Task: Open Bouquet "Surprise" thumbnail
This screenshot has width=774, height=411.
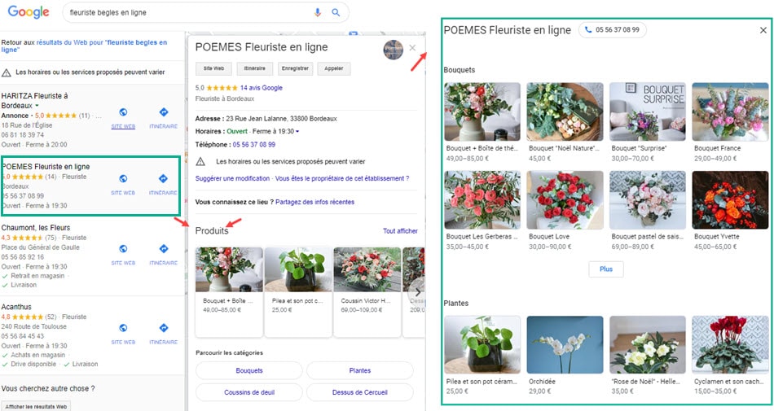Action: pos(648,111)
